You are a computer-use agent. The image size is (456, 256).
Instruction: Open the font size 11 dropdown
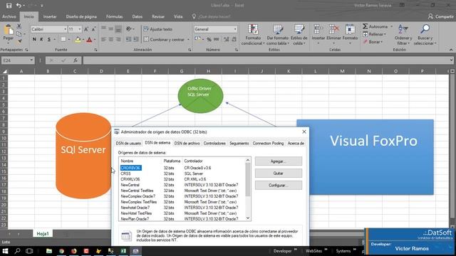click(x=79, y=29)
